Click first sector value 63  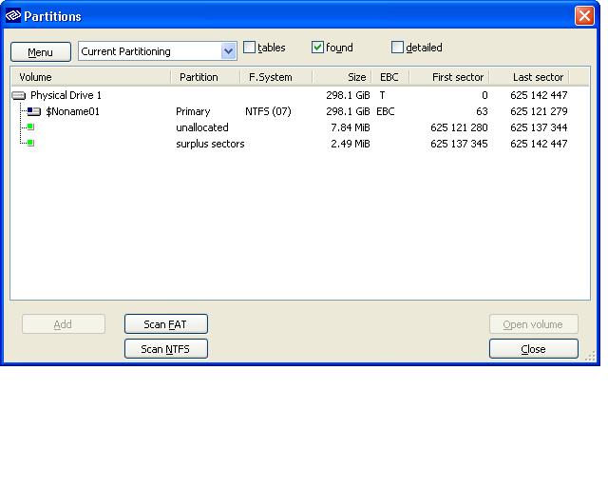[482, 111]
